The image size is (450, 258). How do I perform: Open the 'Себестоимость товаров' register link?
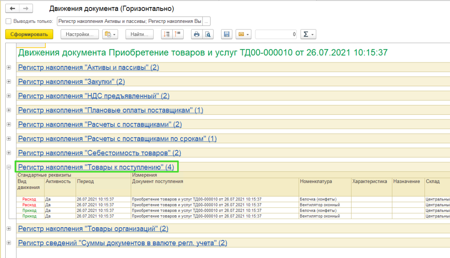point(99,153)
